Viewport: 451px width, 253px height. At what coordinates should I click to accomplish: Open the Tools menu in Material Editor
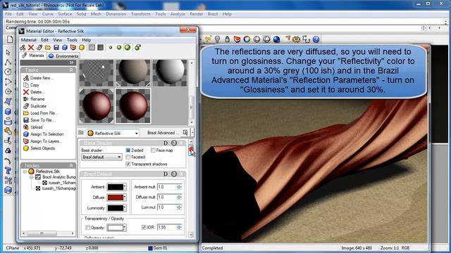72,40
